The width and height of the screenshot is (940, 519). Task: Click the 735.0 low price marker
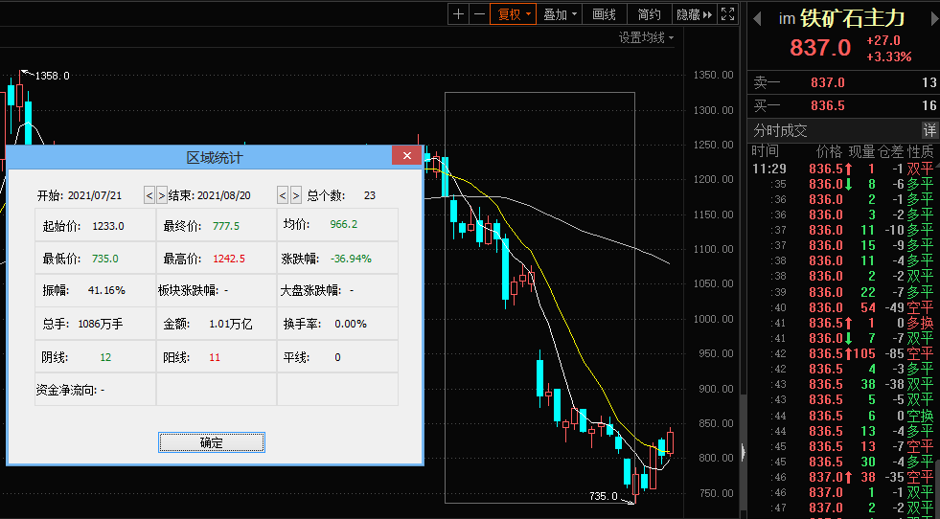pyautogui.click(x=603, y=496)
